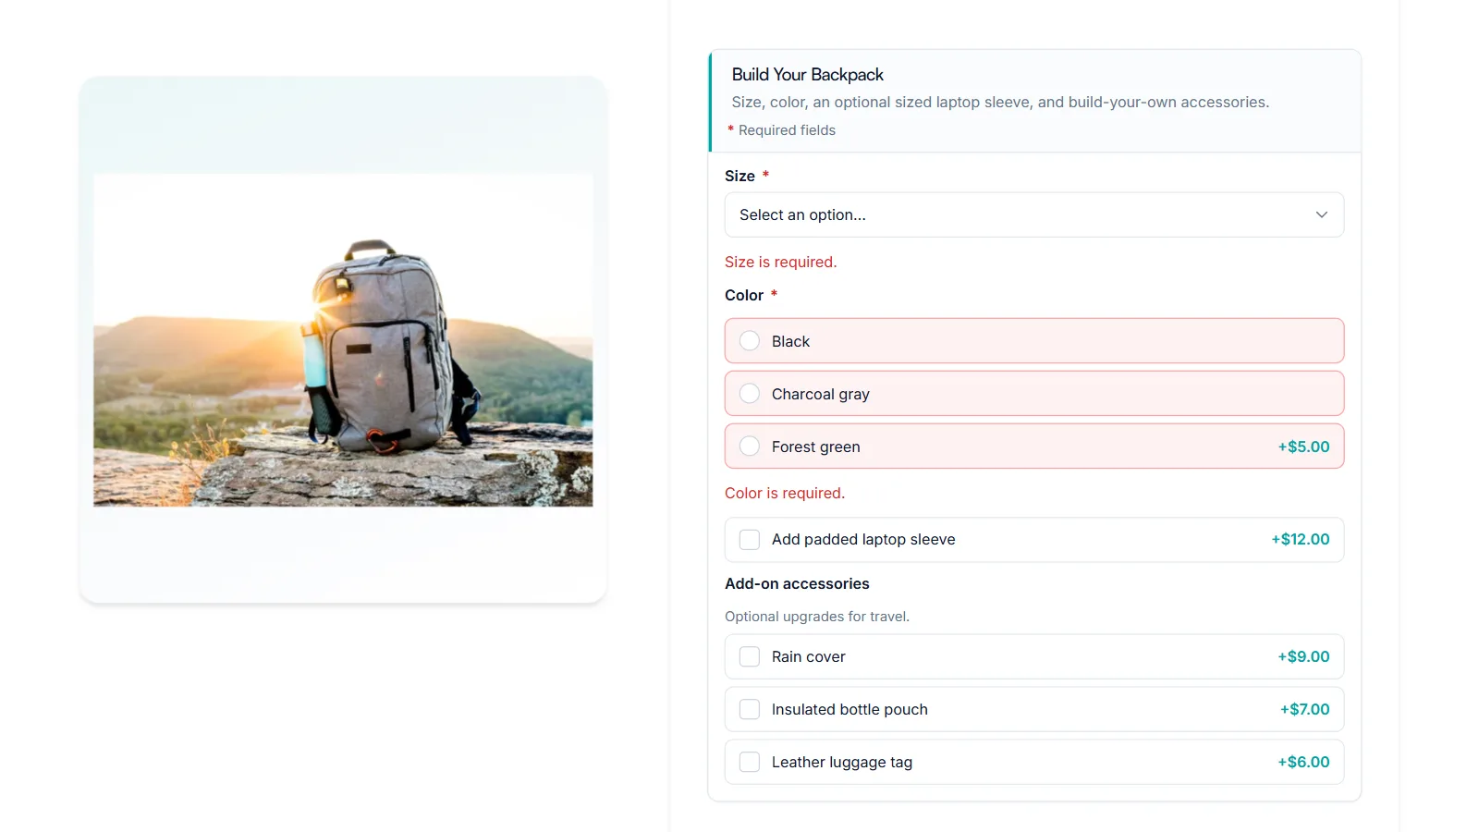This screenshot has width=1479, height=832.
Task: Click the Size dropdown chevron arrow
Action: (x=1322, y=214)
